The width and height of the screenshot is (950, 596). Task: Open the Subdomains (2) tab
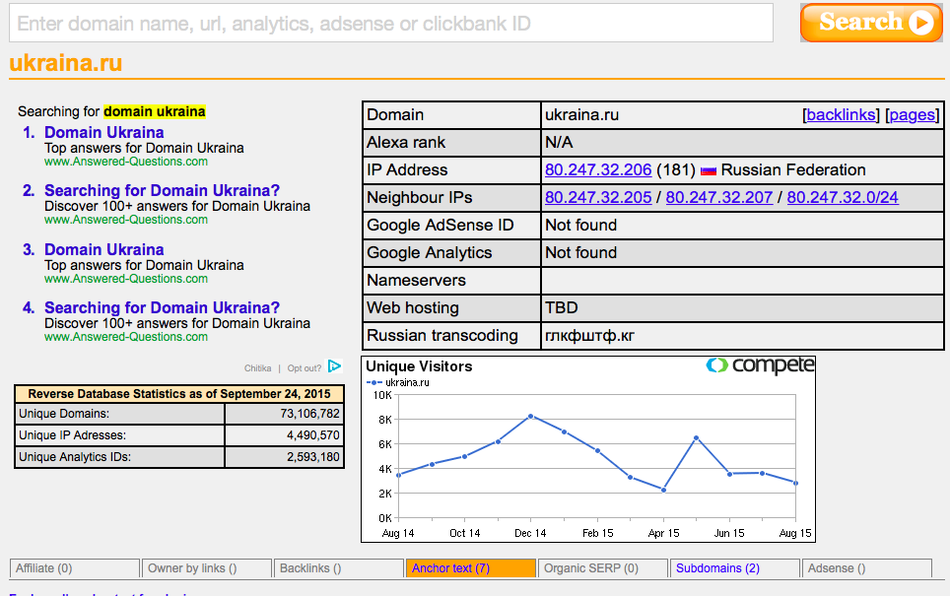(735, 568)
